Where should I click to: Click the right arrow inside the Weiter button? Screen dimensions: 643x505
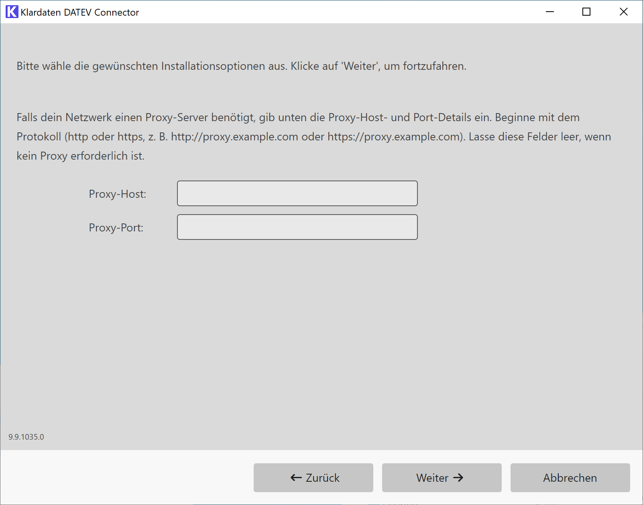[x=459, y=478]
